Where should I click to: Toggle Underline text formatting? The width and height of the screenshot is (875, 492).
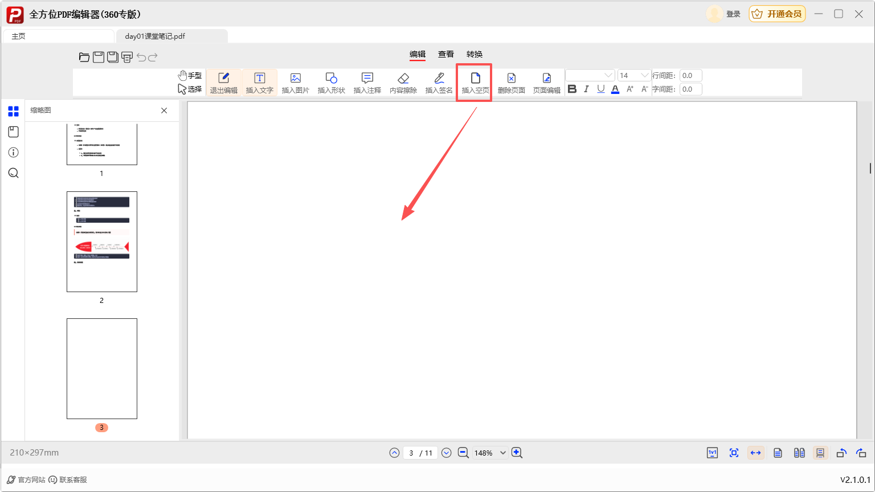coord(600,89)
